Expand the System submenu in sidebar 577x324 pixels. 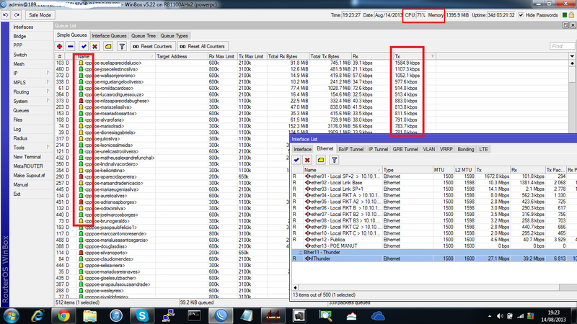coord(48,101)
